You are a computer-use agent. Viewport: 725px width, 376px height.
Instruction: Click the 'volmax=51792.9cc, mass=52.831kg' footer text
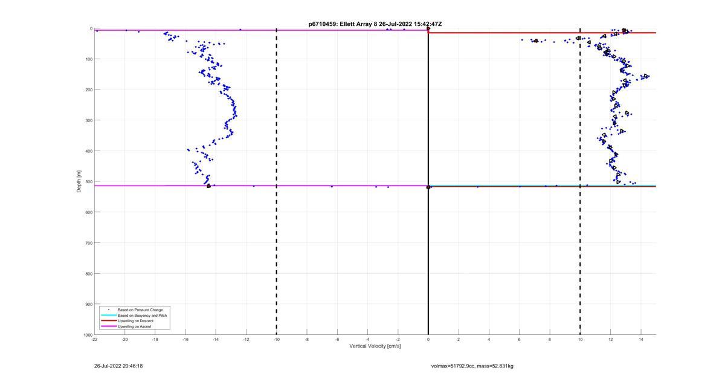[472, 366]
